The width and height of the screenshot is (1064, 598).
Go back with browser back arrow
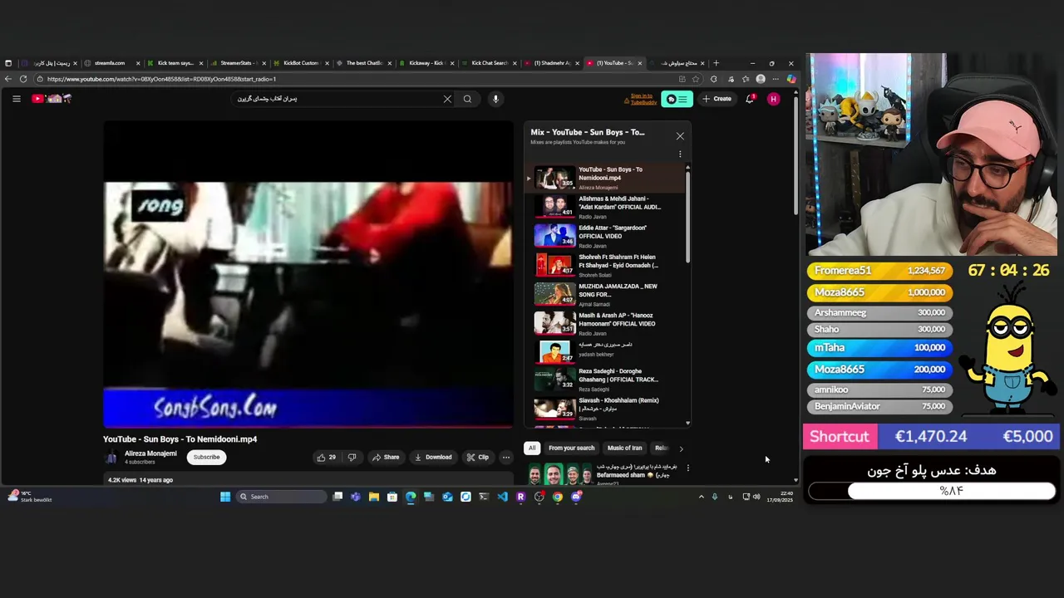pos(8,79)
